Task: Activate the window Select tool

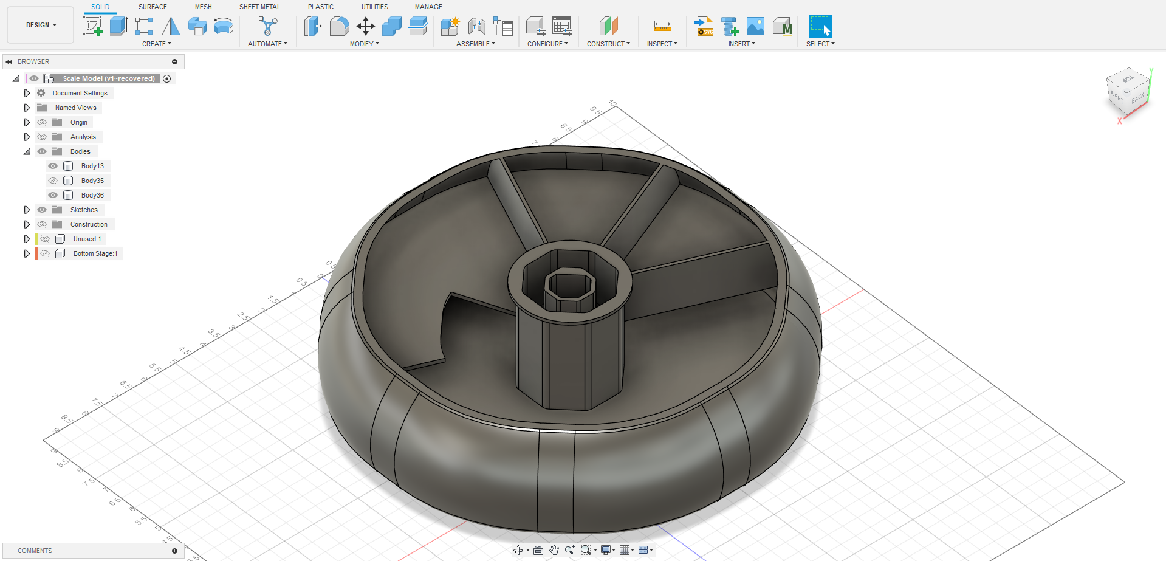Action: [820, 26]
